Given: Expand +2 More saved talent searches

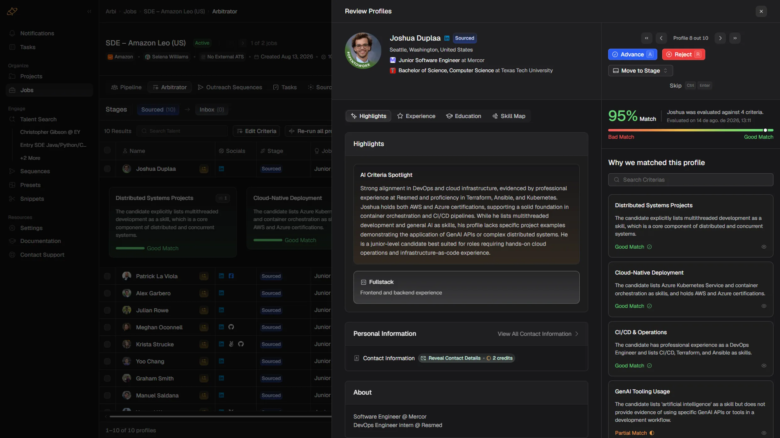Looking at the screenshot, I should click(30, 158).
